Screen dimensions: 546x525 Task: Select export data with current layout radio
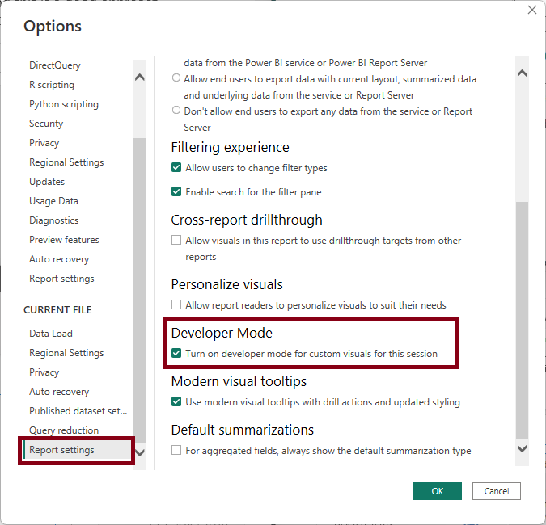(176, 78)
